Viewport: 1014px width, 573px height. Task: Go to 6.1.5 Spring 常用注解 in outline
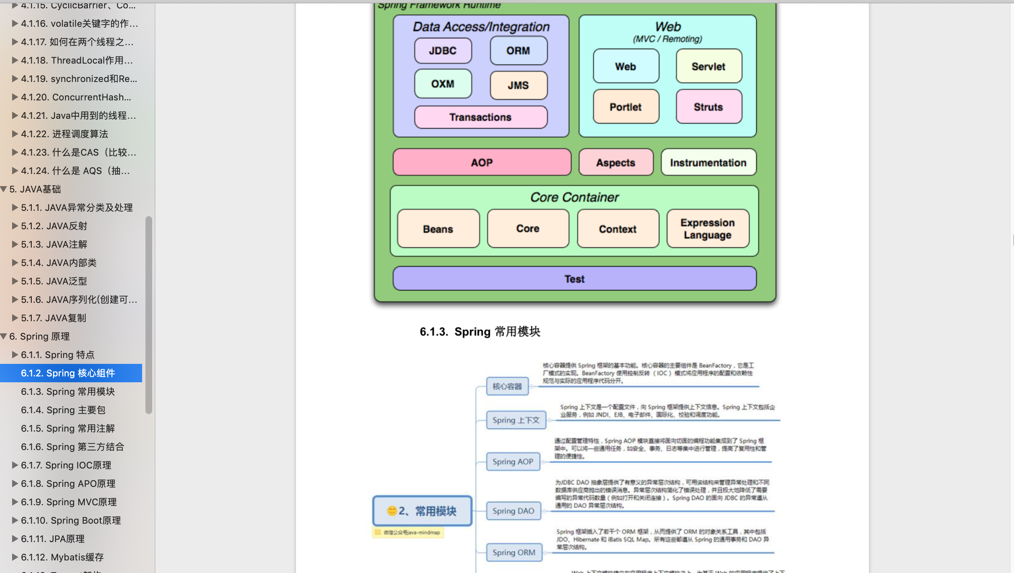pyautogui.click(x=68, y=428)
